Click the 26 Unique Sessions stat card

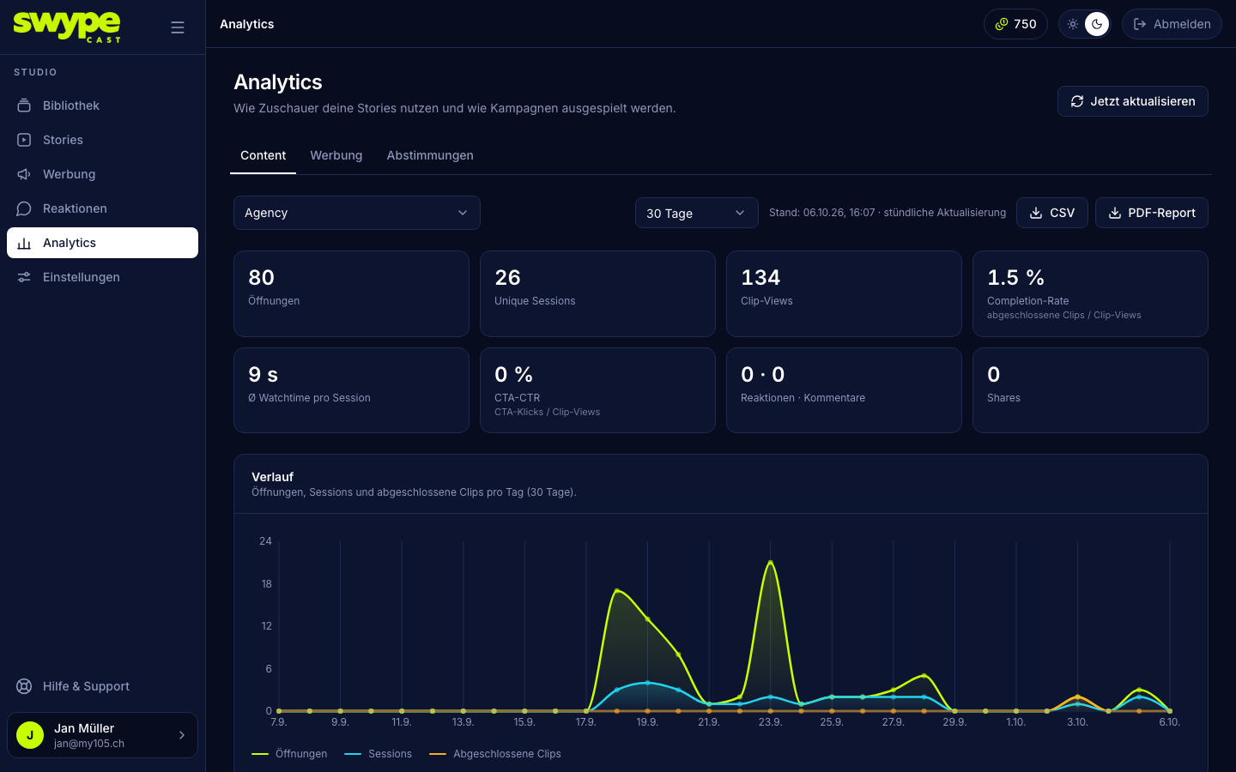(597, 293)
